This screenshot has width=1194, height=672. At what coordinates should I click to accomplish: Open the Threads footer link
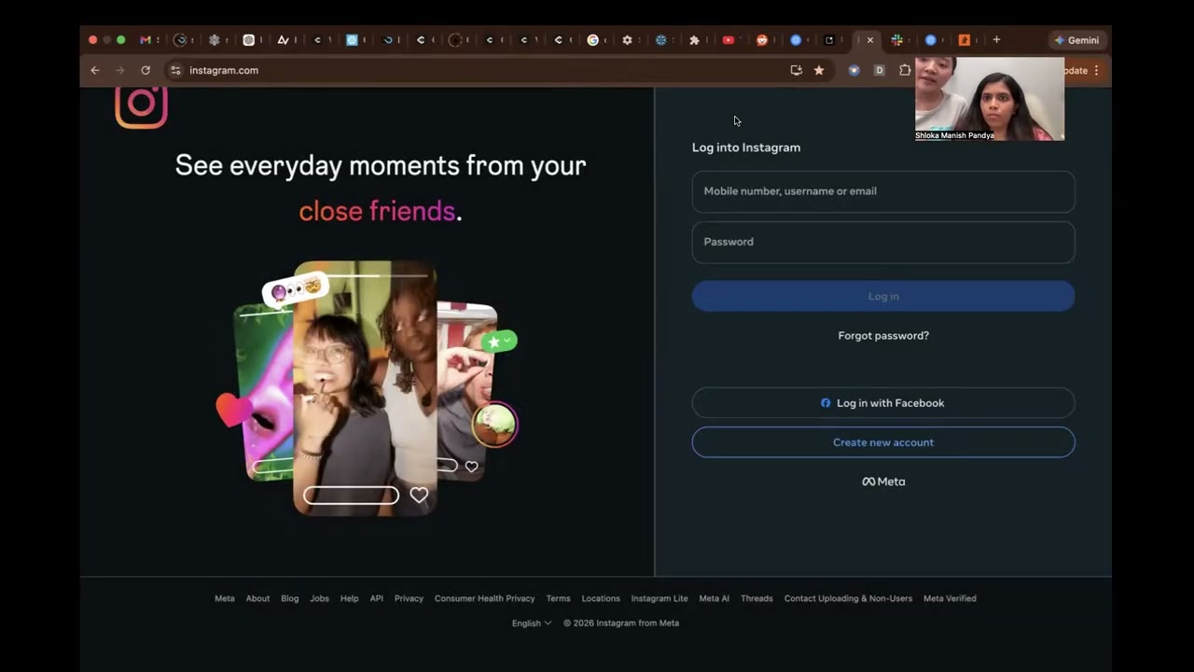(x=757, y=598)
